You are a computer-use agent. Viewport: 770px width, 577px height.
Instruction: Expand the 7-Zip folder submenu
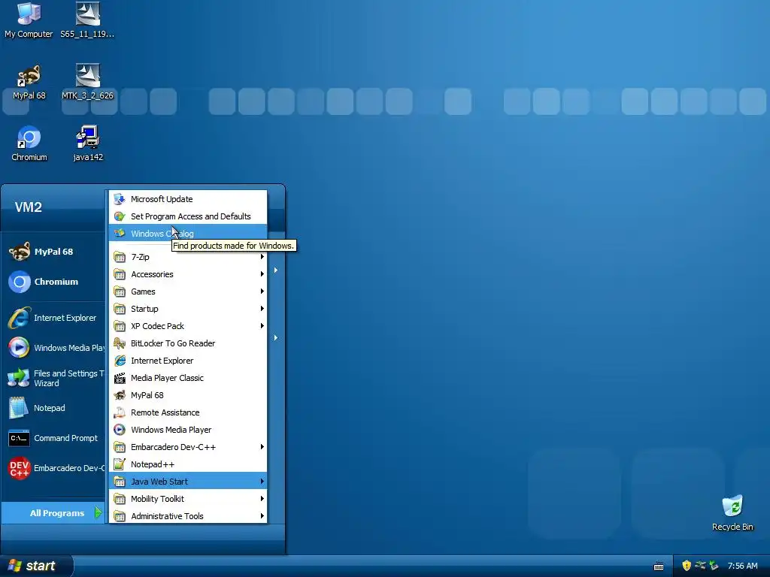pyautogui.click(x=187, y=257)
